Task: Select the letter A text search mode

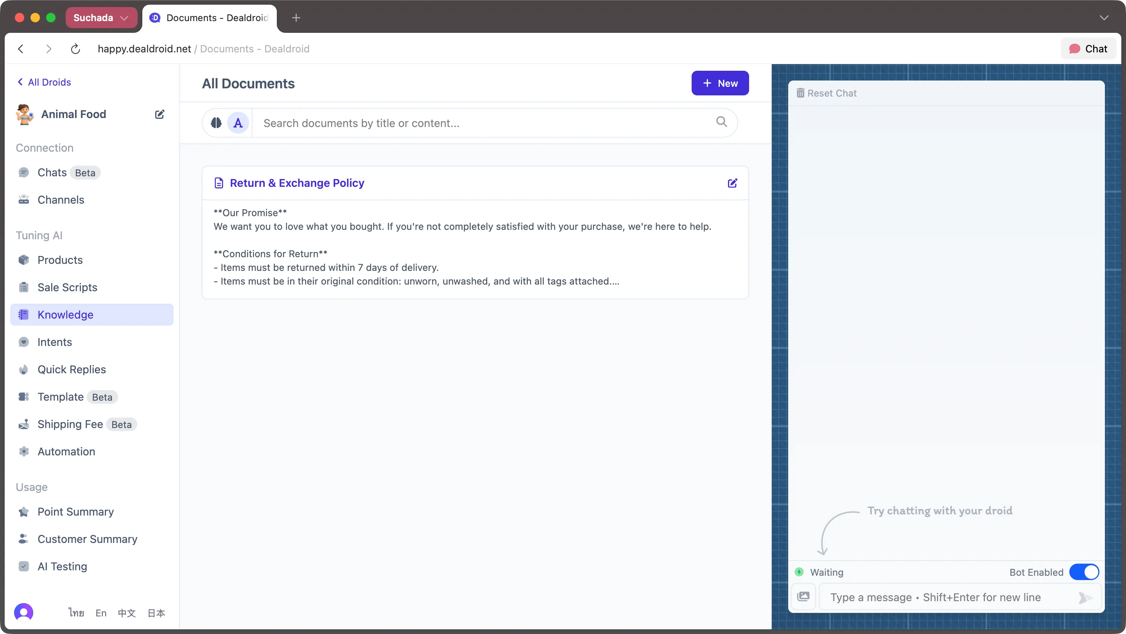Action: (x=238, y=123)
